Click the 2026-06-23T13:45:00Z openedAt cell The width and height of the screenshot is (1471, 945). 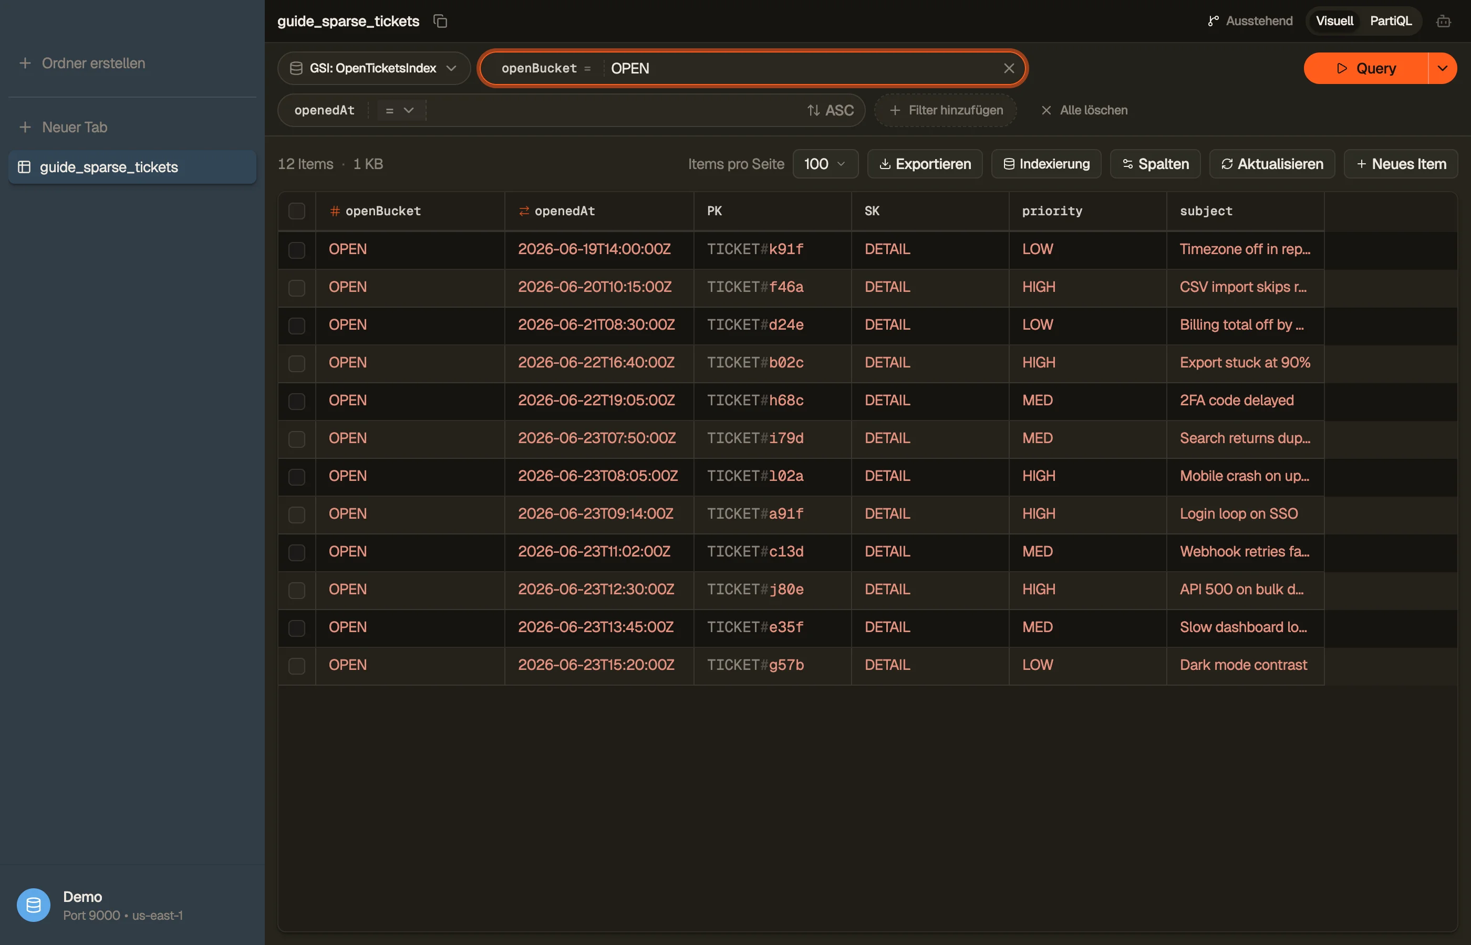(599, 627)
